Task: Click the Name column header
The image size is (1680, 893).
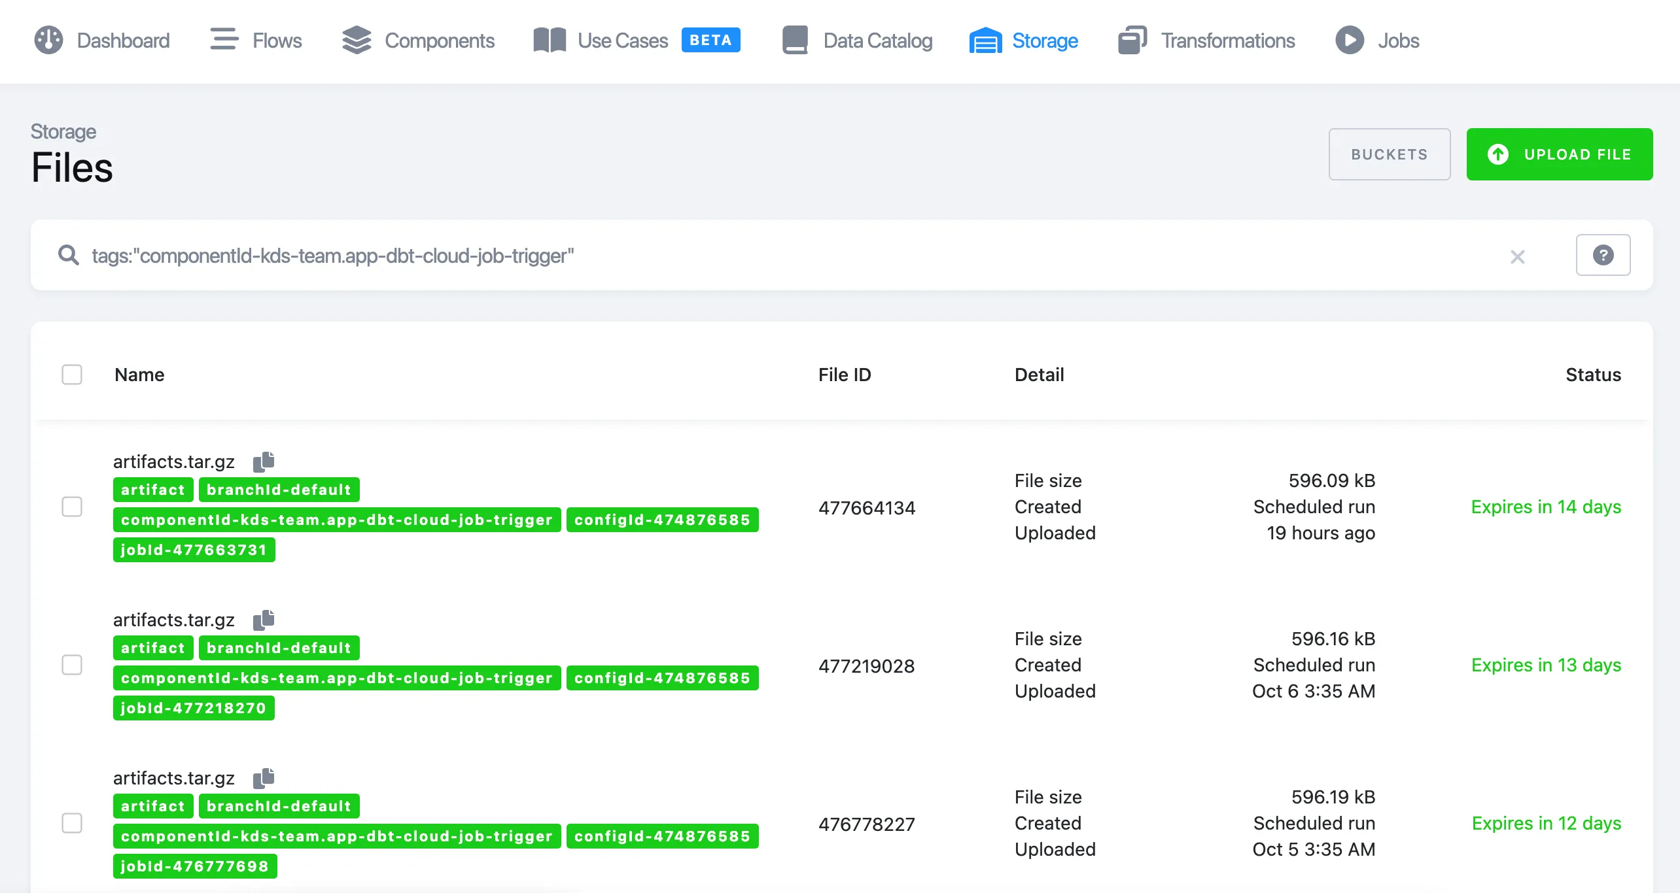Action: [139, 375]
